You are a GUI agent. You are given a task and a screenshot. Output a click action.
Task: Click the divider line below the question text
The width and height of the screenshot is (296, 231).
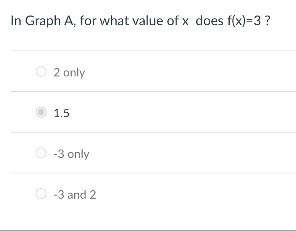click(153, 51)
